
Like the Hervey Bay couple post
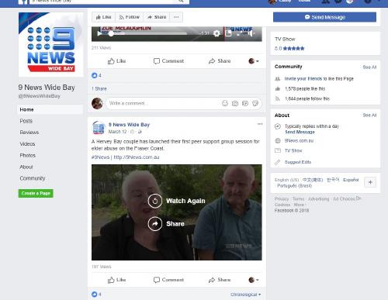(x=116, y=280)
